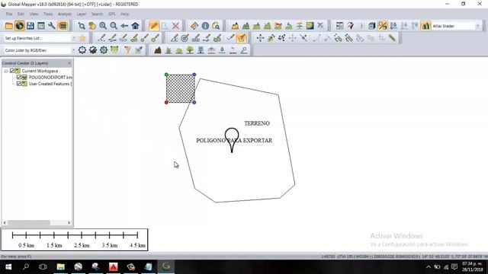This screenshot has width=488, height=274.
Task: Open the Color Lidar by RGB/Elev dropdown
Action: point(74,50)
